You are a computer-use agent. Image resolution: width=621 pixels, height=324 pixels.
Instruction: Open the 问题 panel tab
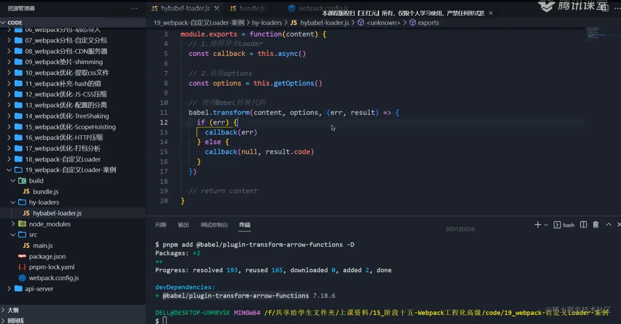pos(161,225)
